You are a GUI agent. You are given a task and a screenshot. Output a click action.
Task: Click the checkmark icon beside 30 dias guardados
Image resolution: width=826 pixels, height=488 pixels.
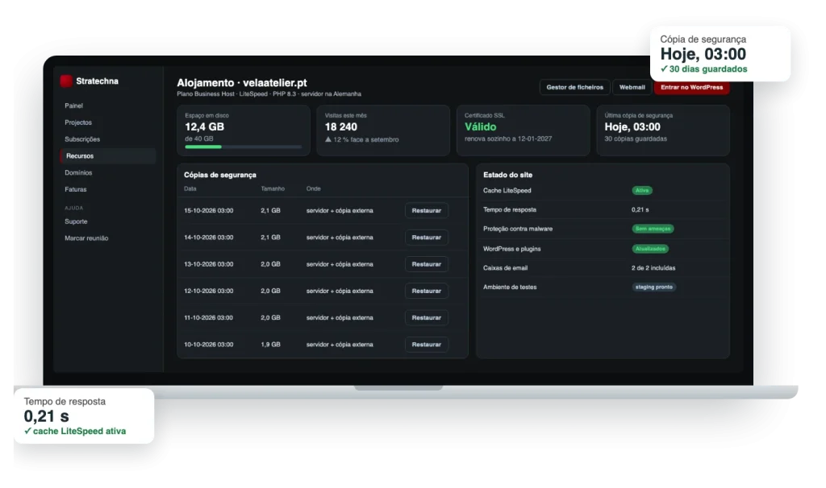(665, 69)
